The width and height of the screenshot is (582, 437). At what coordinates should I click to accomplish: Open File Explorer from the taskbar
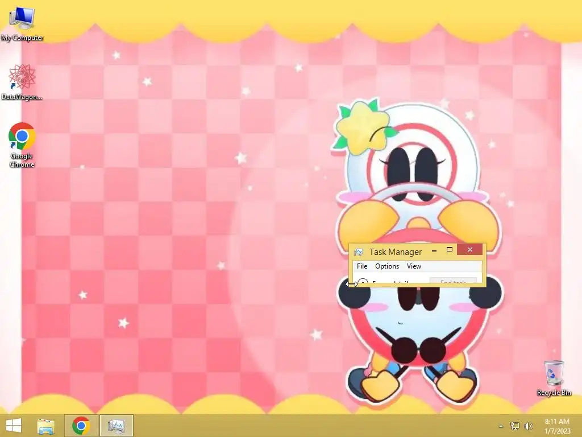tap(45, 426)
